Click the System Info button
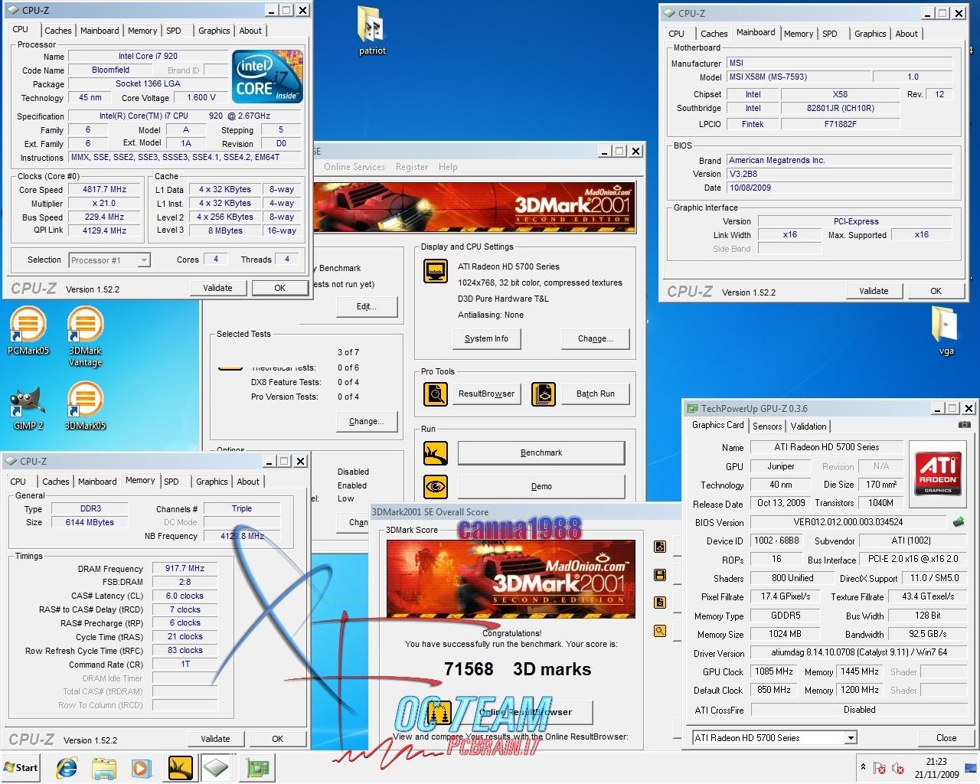The height and width of the screenshot is (784, 980). click(x=486, y=338)
